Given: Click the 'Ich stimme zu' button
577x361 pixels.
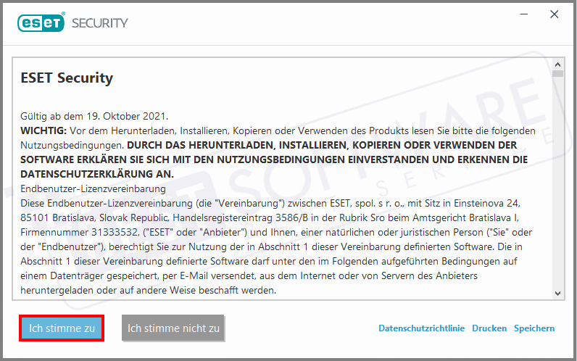Looking at the screenshot, I should (x=62, y=328).
